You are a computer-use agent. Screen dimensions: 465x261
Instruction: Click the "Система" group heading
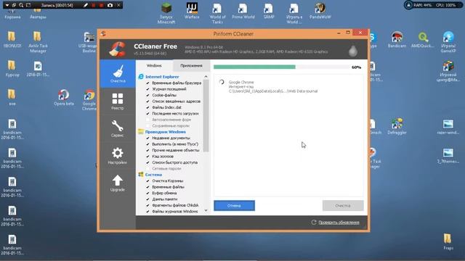pyautogui.click(x=153, y=175)
